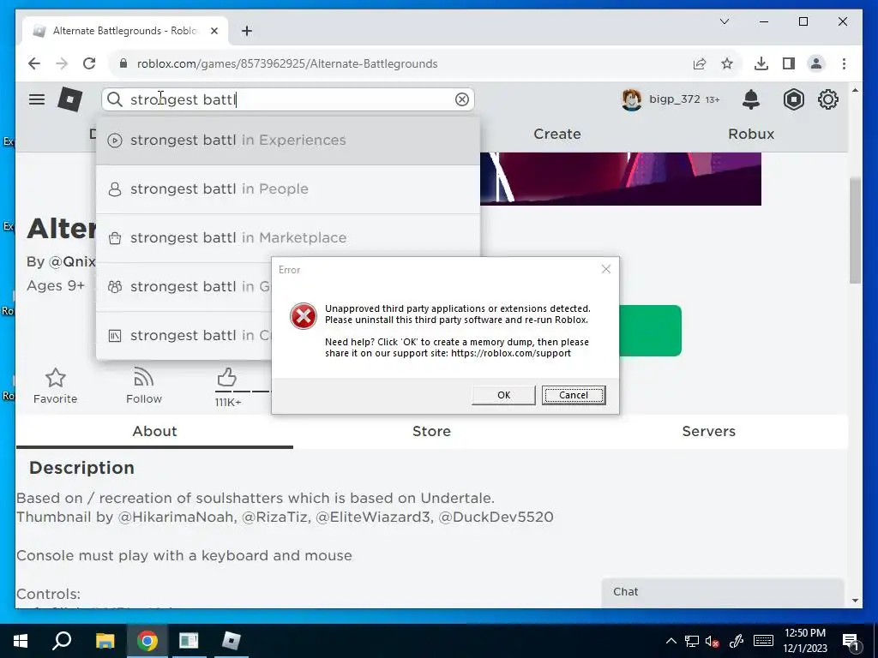878x658 pixels.
Task: Bookmark this page with the star
Action: tap(727, 63)
